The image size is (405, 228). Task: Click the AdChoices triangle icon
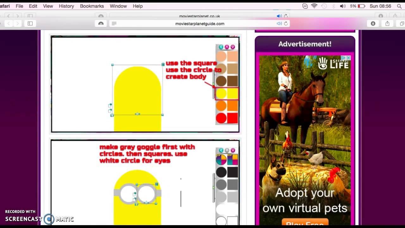[x=344, y=58]
